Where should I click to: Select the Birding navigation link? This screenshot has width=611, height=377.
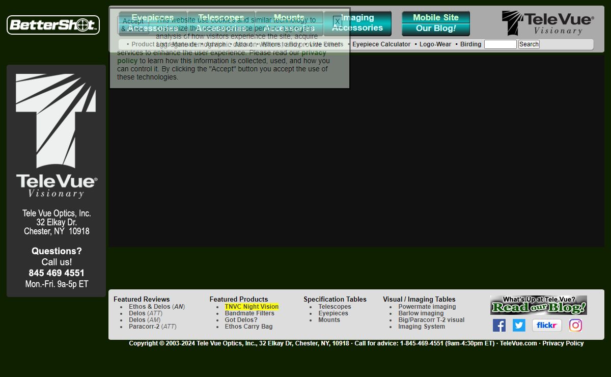pos(471,44)
